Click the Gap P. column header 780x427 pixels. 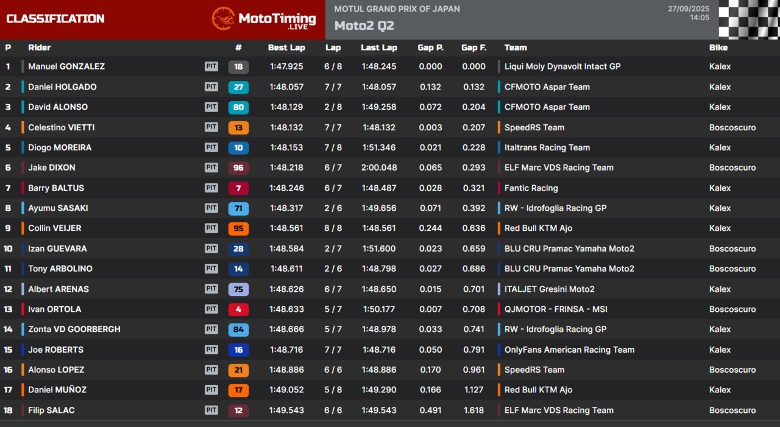click(431, 48)
